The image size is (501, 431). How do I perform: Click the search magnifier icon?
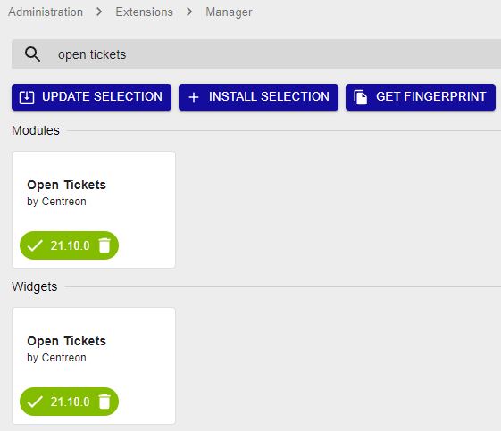[x=32, y=54]
